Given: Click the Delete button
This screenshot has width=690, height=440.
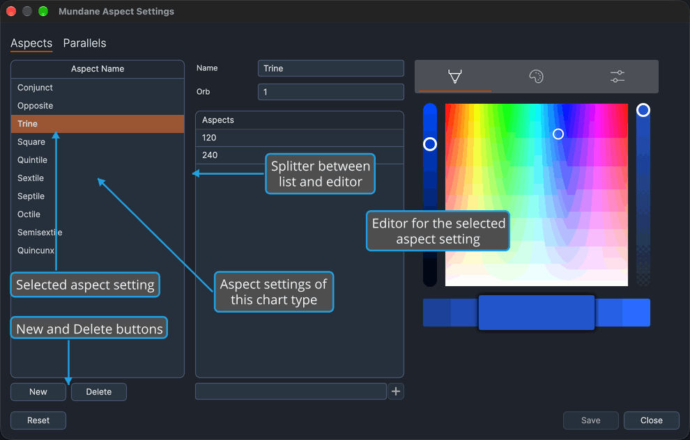Looking at the screenshot, I should coord(98,392).
